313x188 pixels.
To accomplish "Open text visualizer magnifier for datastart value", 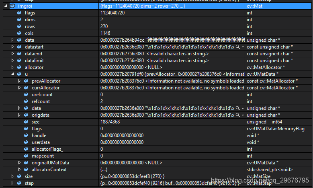I will pyautogui.click(x=237, y=47).
